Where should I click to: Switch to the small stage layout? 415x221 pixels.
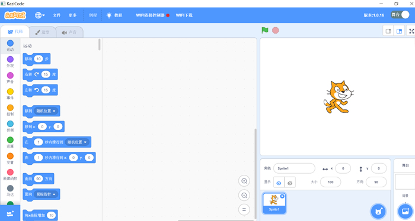pos(388,31)
